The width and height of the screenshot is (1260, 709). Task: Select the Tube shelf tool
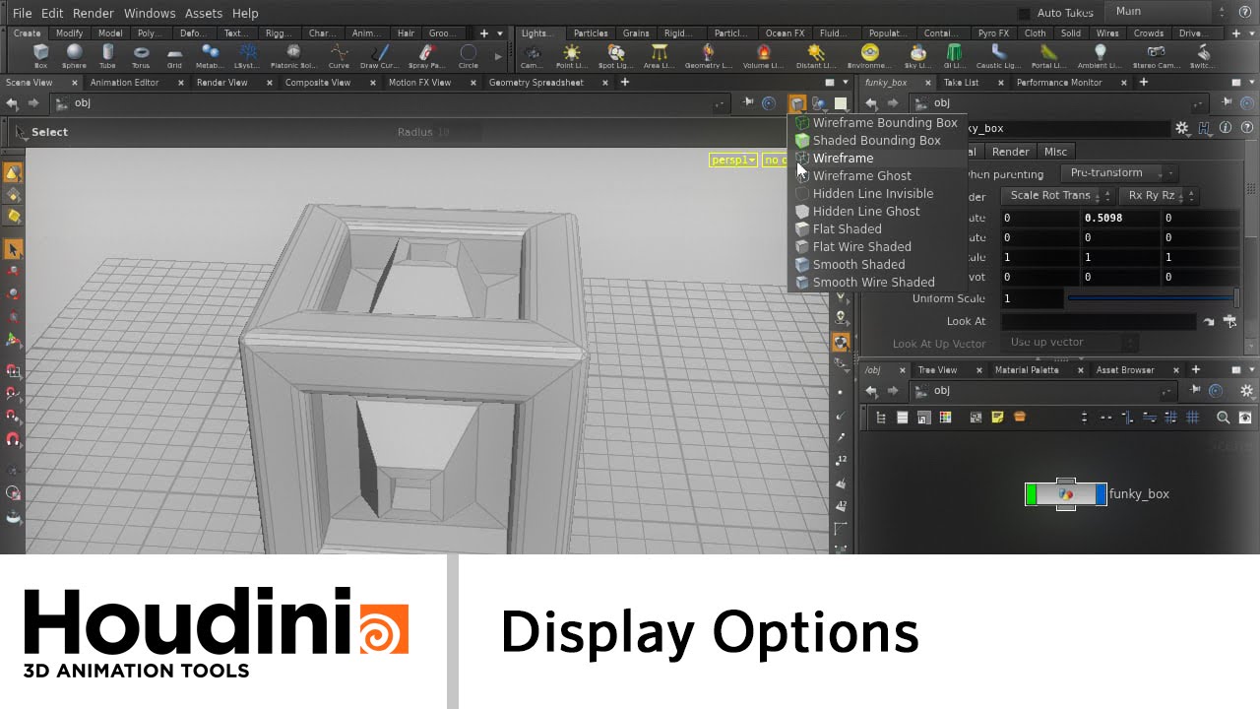(107, 56)
